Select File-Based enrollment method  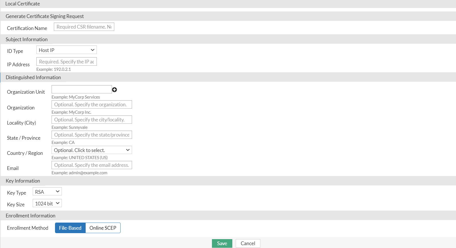(x=70, y=228)
